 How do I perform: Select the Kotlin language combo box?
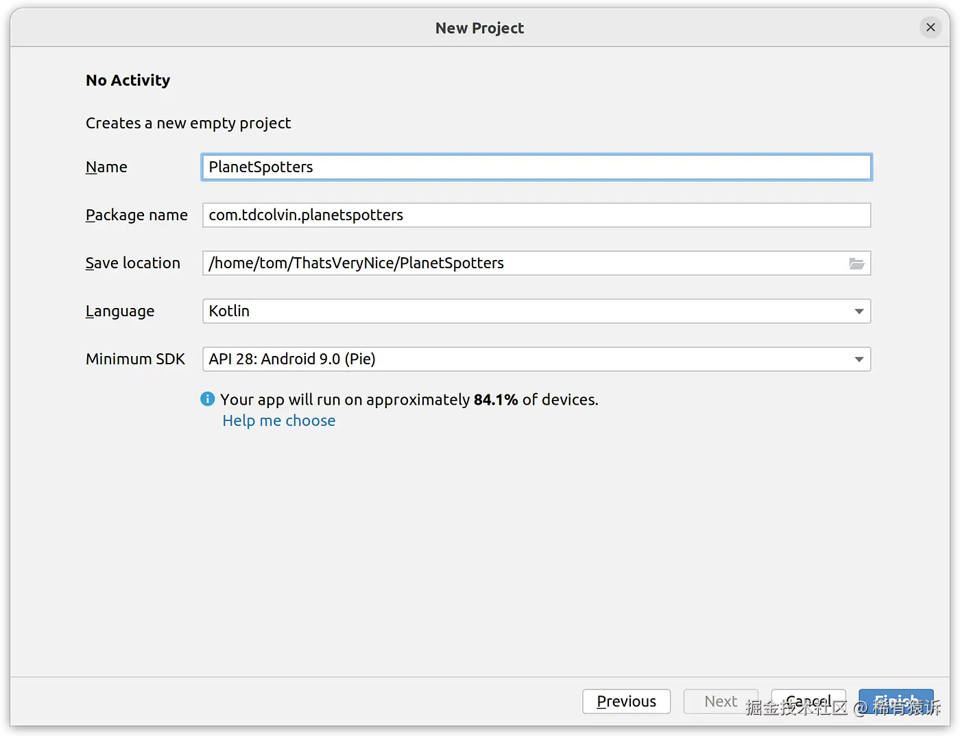click(x=480, y=311)
